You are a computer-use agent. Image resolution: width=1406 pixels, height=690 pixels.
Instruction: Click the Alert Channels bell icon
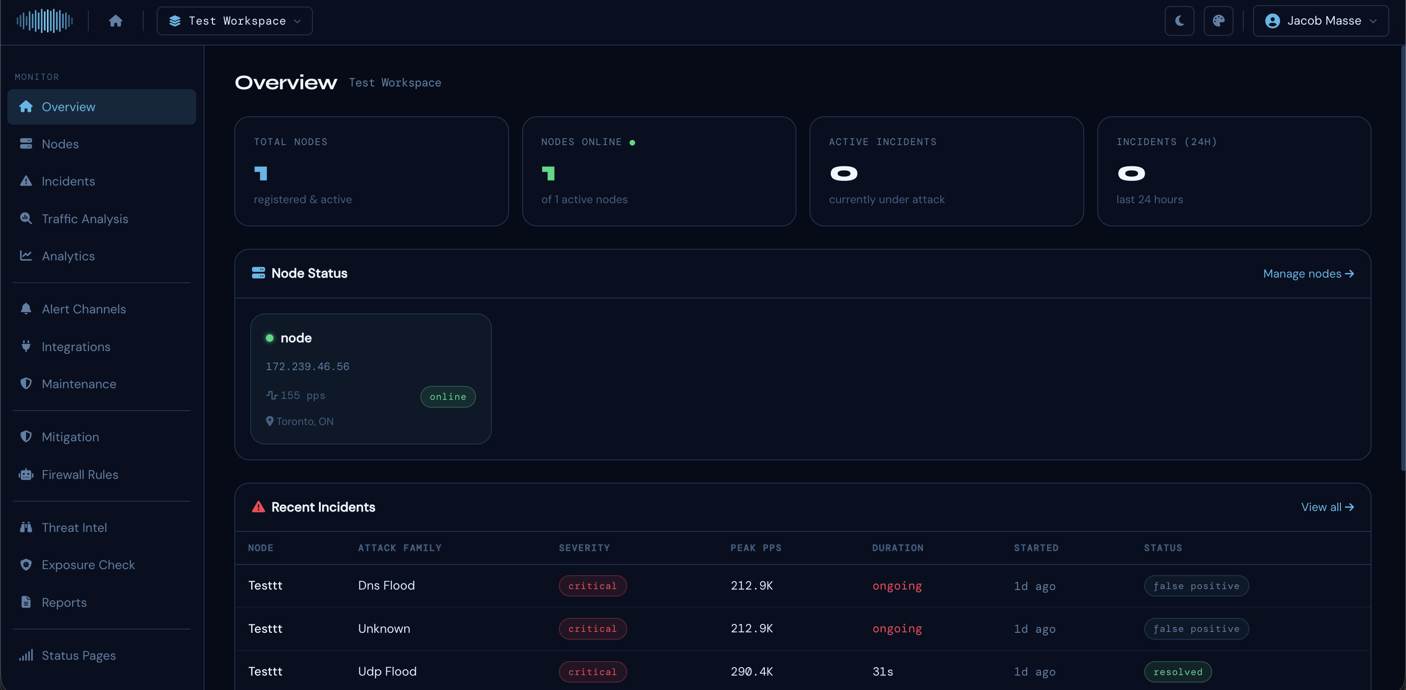pyautogui.click(x=26, y=309)
